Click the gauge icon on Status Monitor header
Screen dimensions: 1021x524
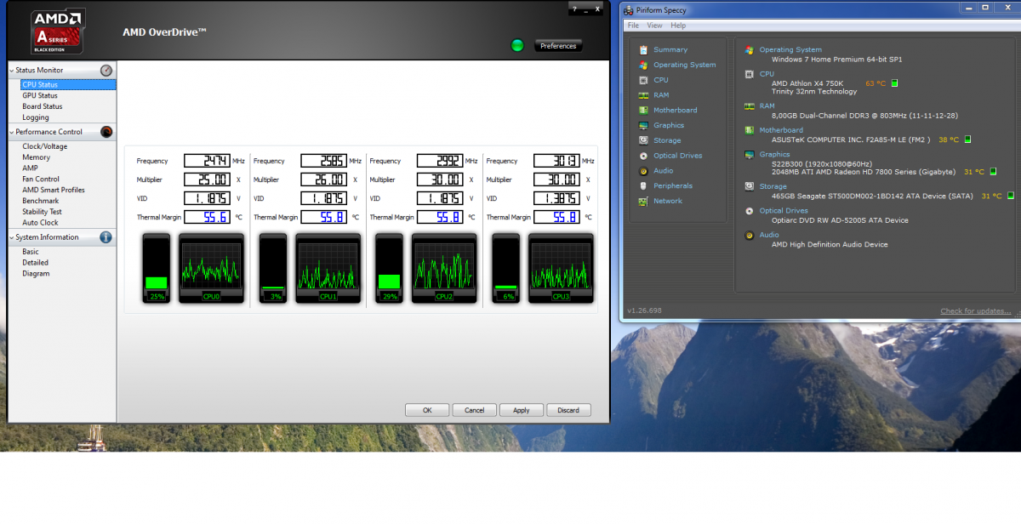click(106, 71)
